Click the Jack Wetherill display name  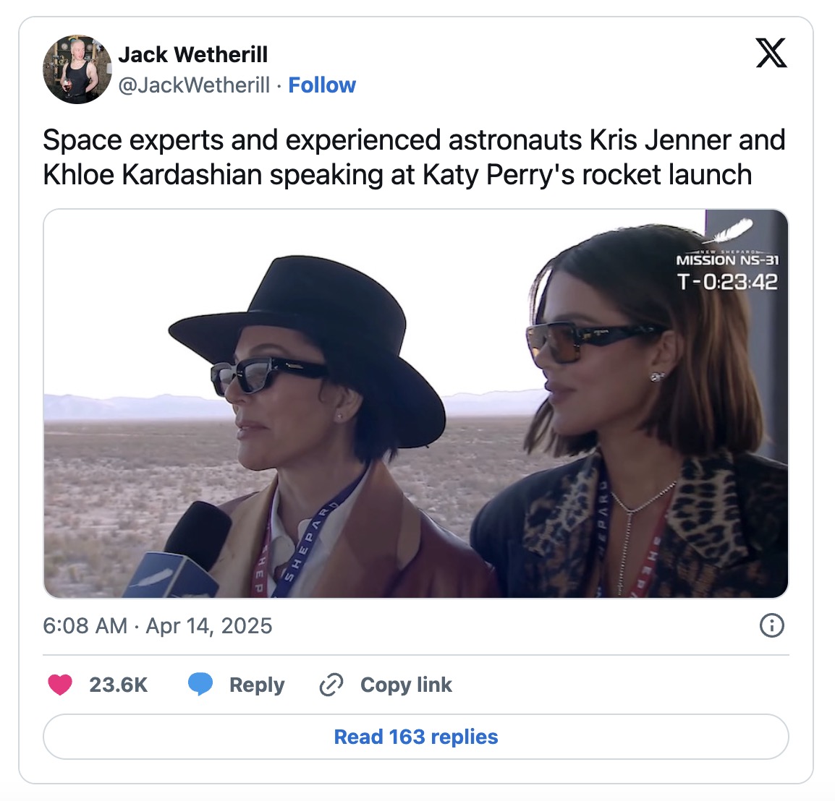pos(194,53)
